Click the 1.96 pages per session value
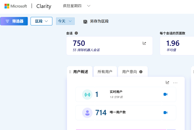 (x=173, y=43)
